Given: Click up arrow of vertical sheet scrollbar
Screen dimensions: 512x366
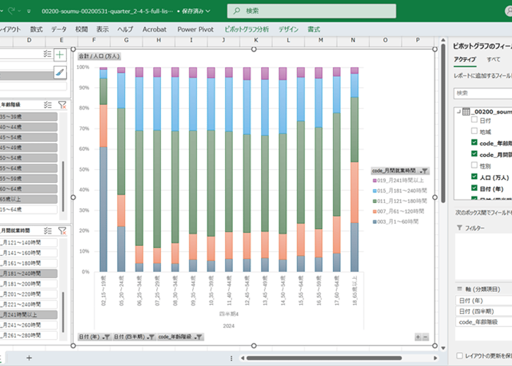Looking at the screenshot, I should pyautogui.click(x=443, y=40).
